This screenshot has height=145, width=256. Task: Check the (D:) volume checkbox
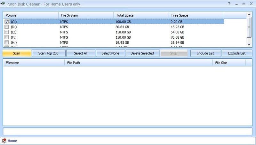[6, 27]
